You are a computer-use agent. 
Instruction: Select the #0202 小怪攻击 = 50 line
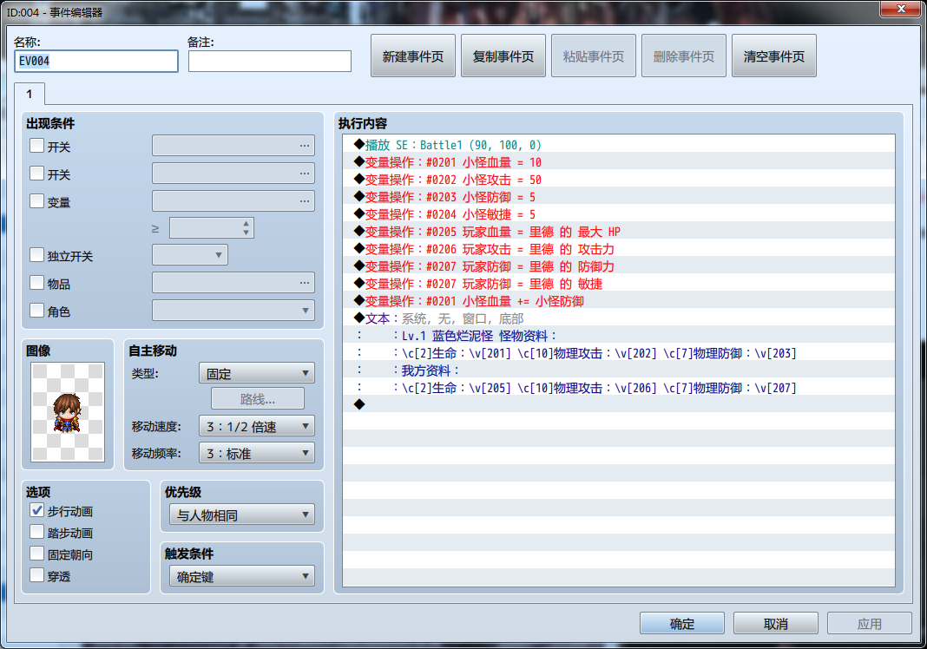tap(618, 180)
